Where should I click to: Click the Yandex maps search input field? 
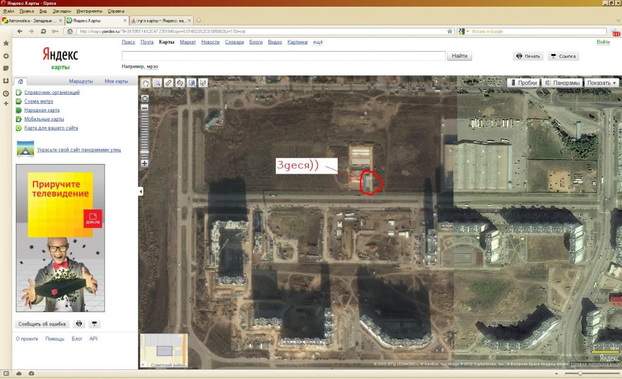pos(284,56)
